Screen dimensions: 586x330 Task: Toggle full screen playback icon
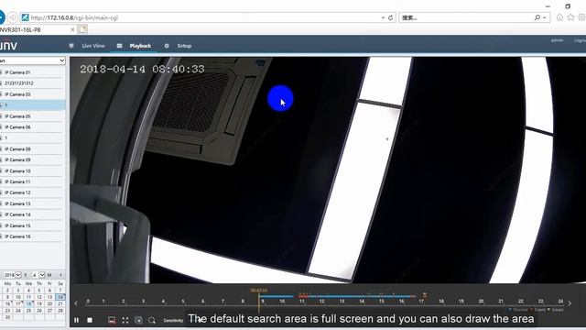tap(125, 320)
